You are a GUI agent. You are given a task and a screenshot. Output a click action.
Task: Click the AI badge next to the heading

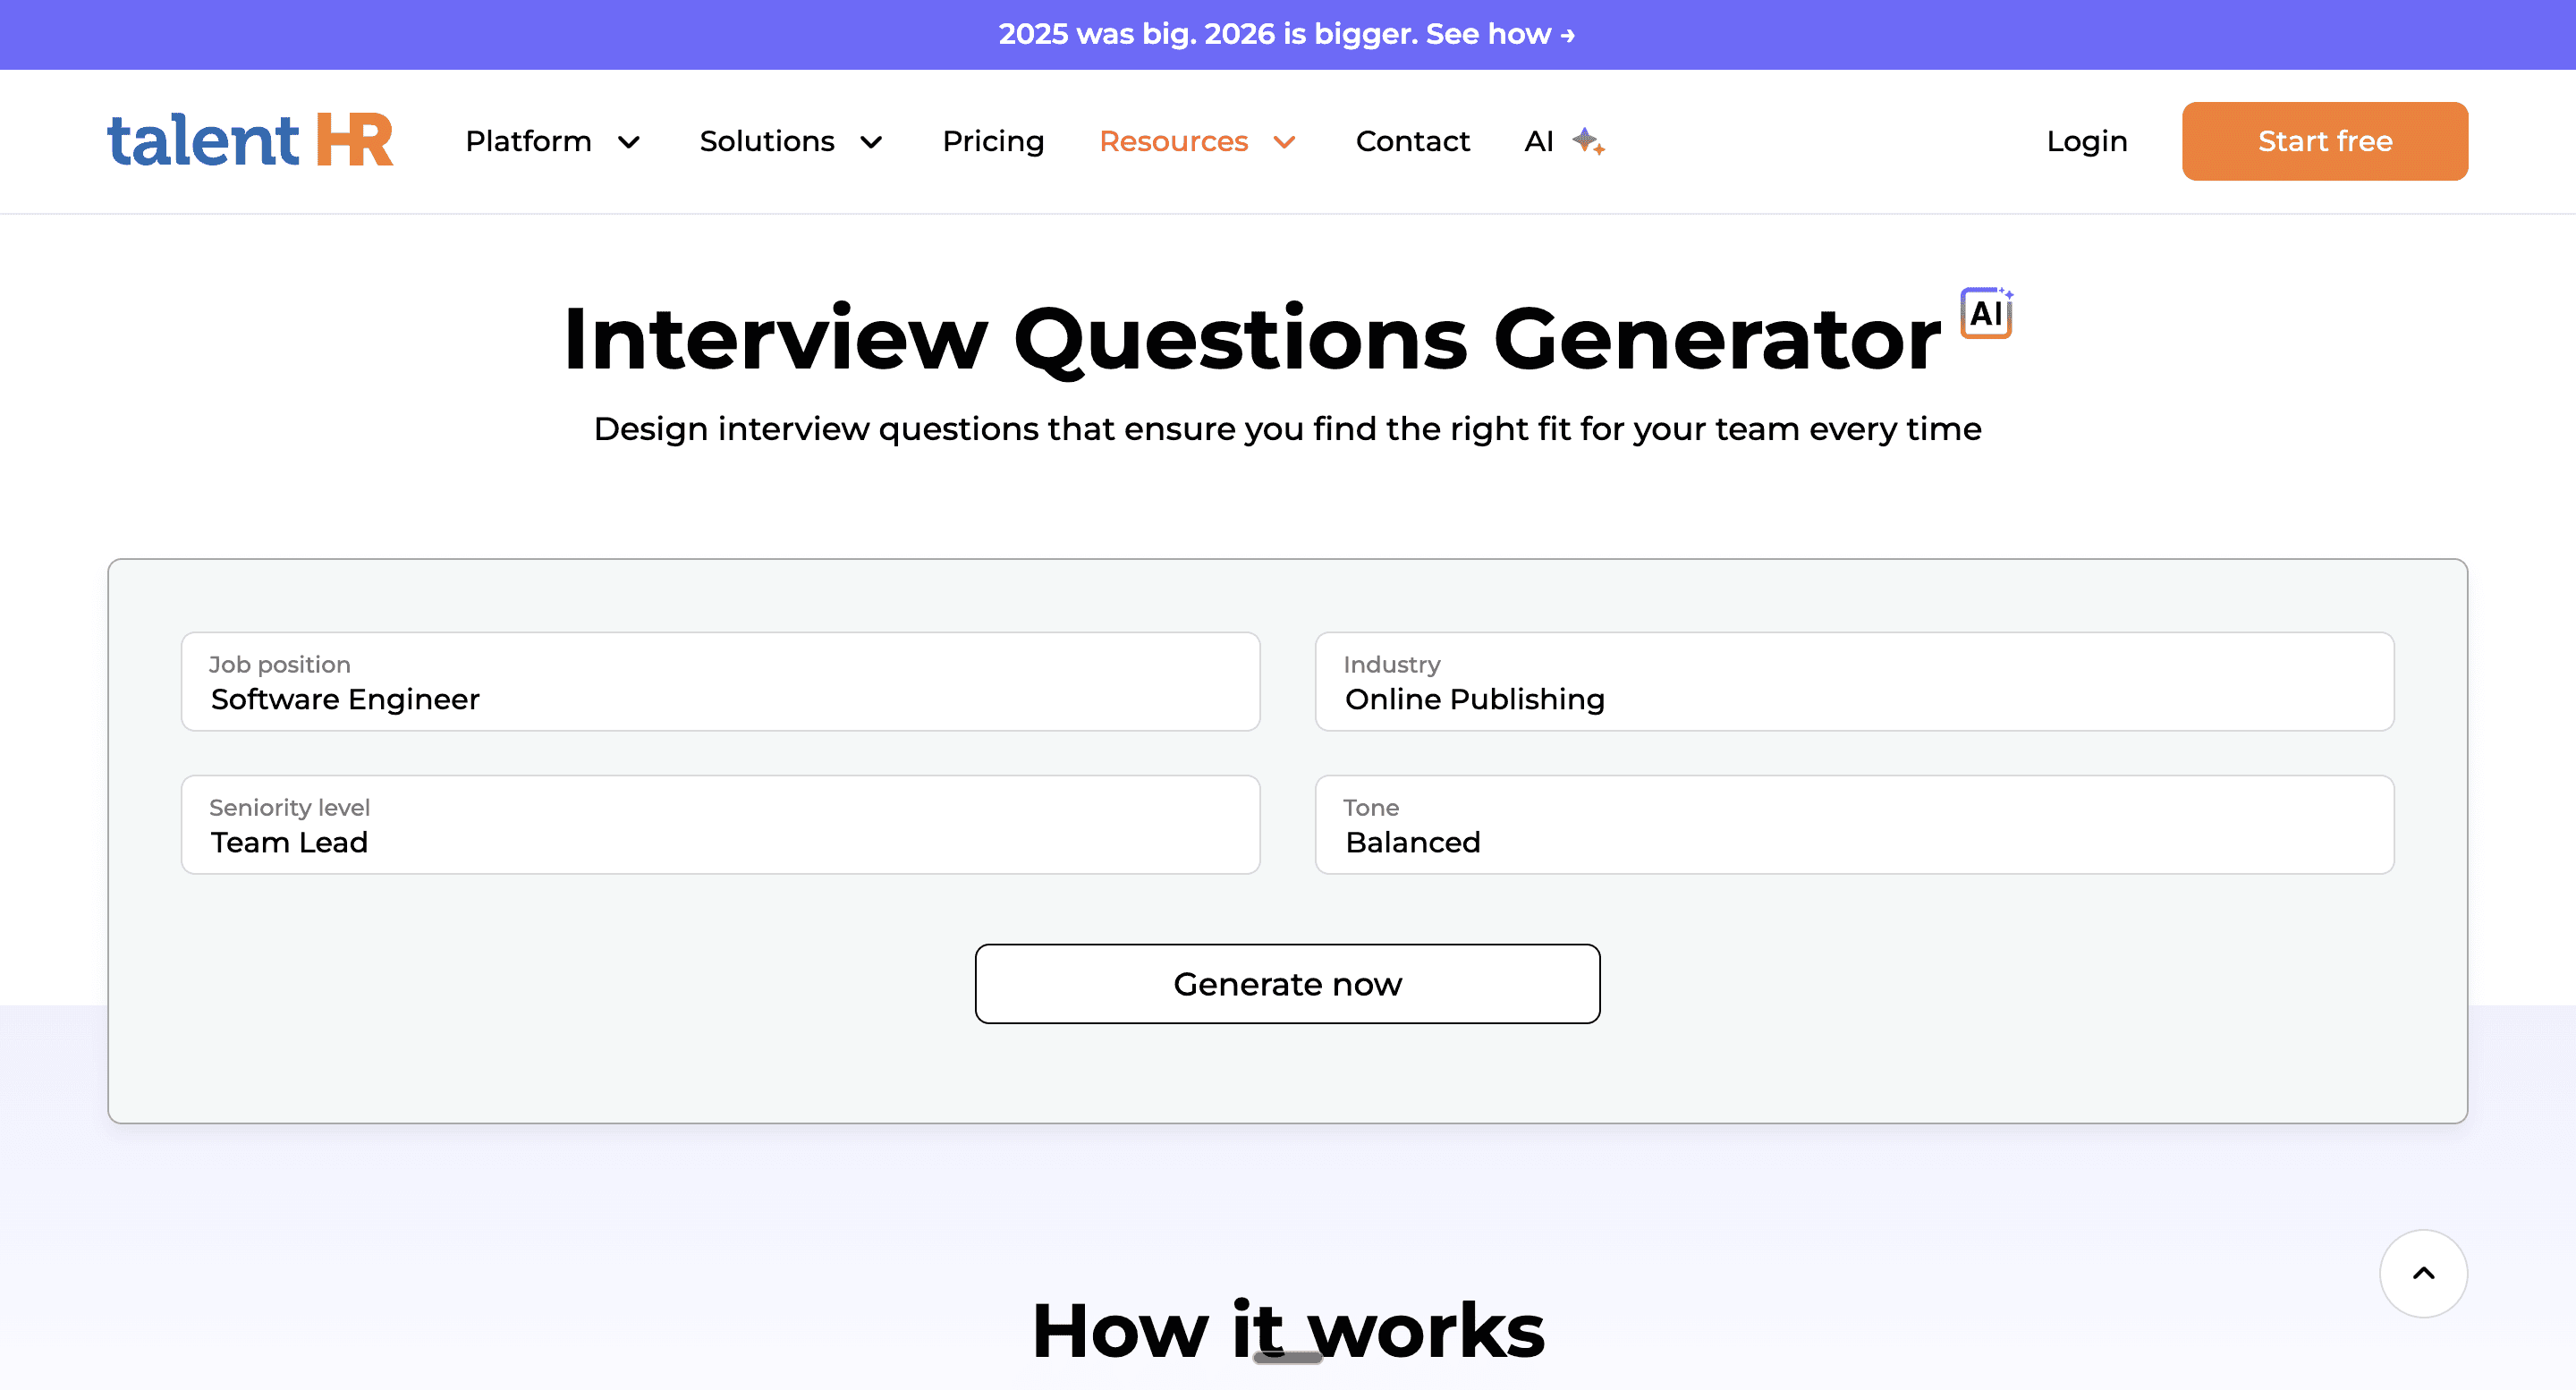pyautogui.click(x=1985, y=312)
